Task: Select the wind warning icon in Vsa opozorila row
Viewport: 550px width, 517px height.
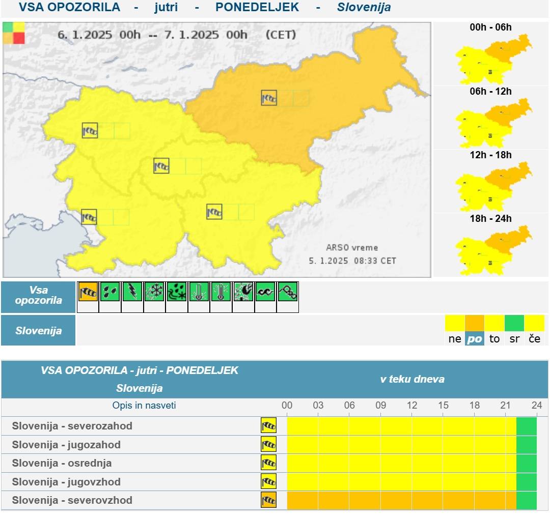Action: (x=88, y=292)
